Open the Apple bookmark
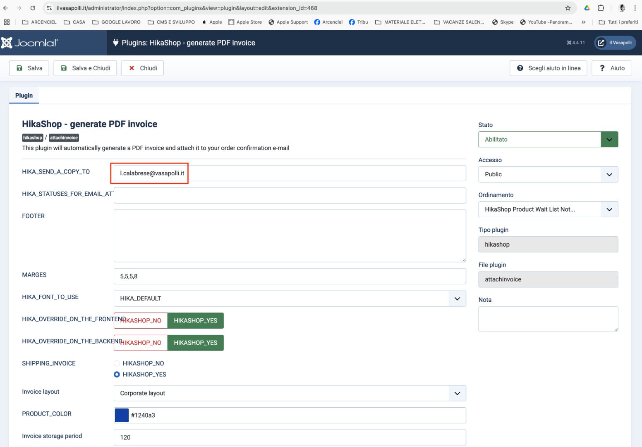Image resolution: width=642 pixels, height=447 pixels. point(212,22)
